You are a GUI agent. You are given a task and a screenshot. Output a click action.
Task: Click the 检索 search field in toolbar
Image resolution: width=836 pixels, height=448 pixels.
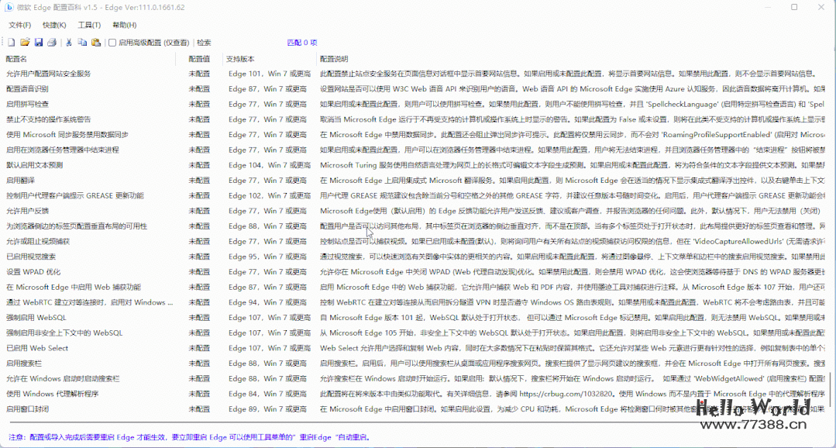click(x=240, y=43)
